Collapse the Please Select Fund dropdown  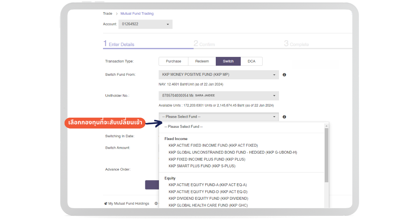pos(219,117)
